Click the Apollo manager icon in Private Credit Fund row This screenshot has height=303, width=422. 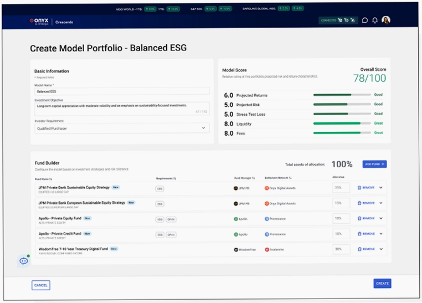(236, 234)
